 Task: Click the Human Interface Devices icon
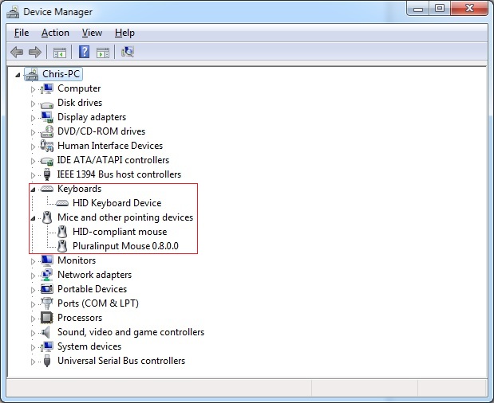pyautogui.click(x=47, y=146)
